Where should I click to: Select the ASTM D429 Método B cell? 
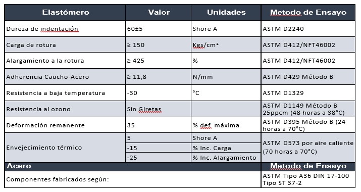308,77
